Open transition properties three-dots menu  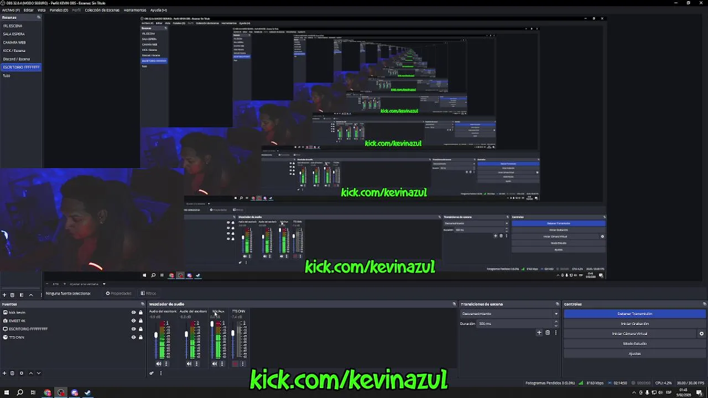tap(556, 333)
